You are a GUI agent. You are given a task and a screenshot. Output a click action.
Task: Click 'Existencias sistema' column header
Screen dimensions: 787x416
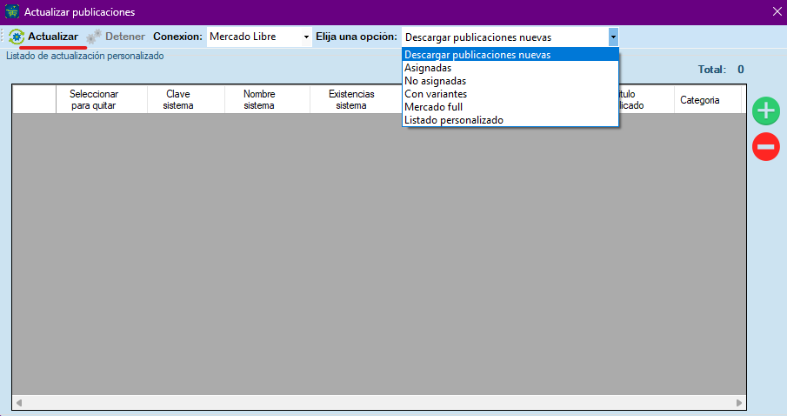351,99
